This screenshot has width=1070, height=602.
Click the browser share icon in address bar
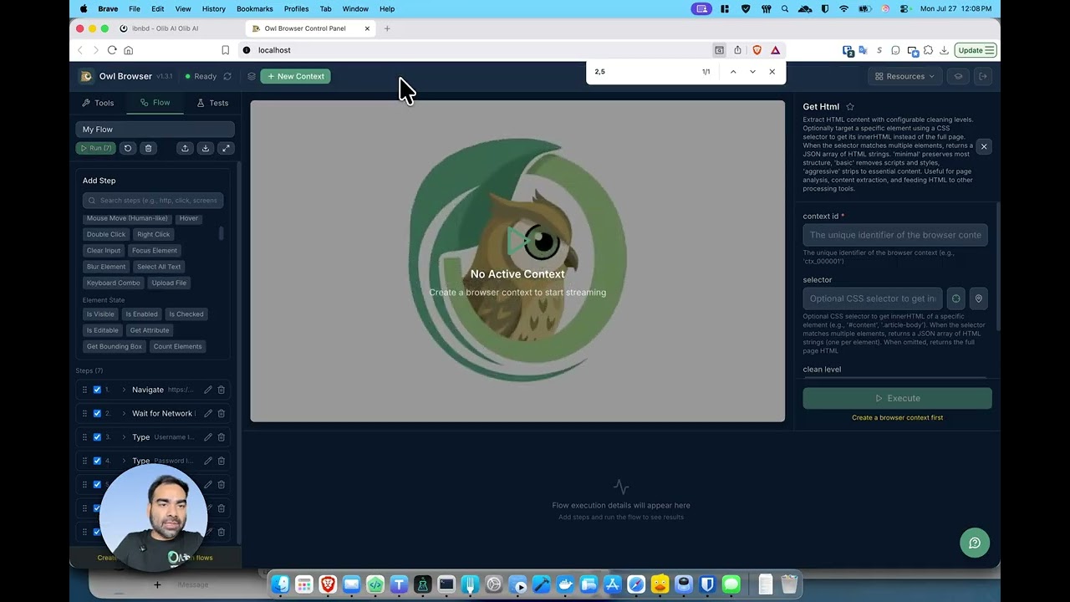pyautogui.click(x=737, y=50)
